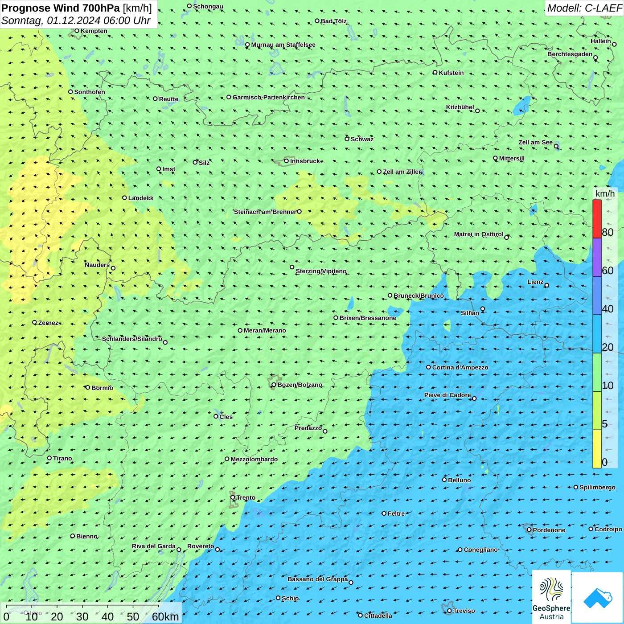Select the Matrei in Osttirol label
Screen dimensions: 624x624
click(x=478, y=234)
